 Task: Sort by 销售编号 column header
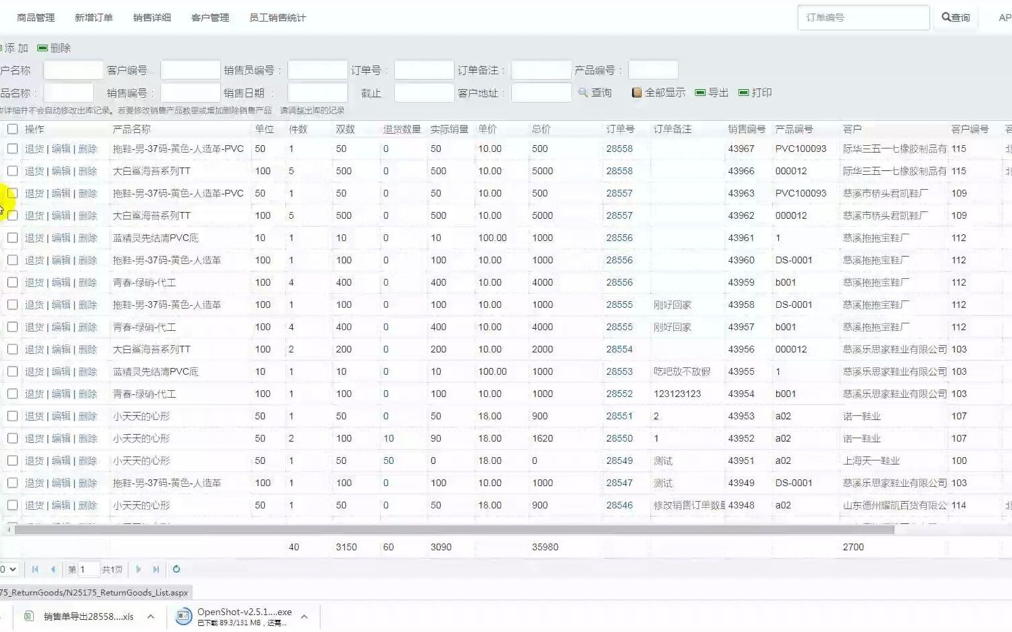(747, 129)
